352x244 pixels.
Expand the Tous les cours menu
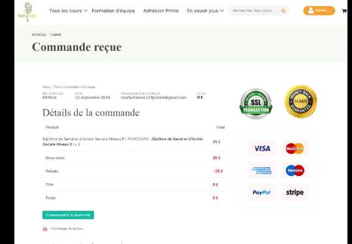click(68, 10)
